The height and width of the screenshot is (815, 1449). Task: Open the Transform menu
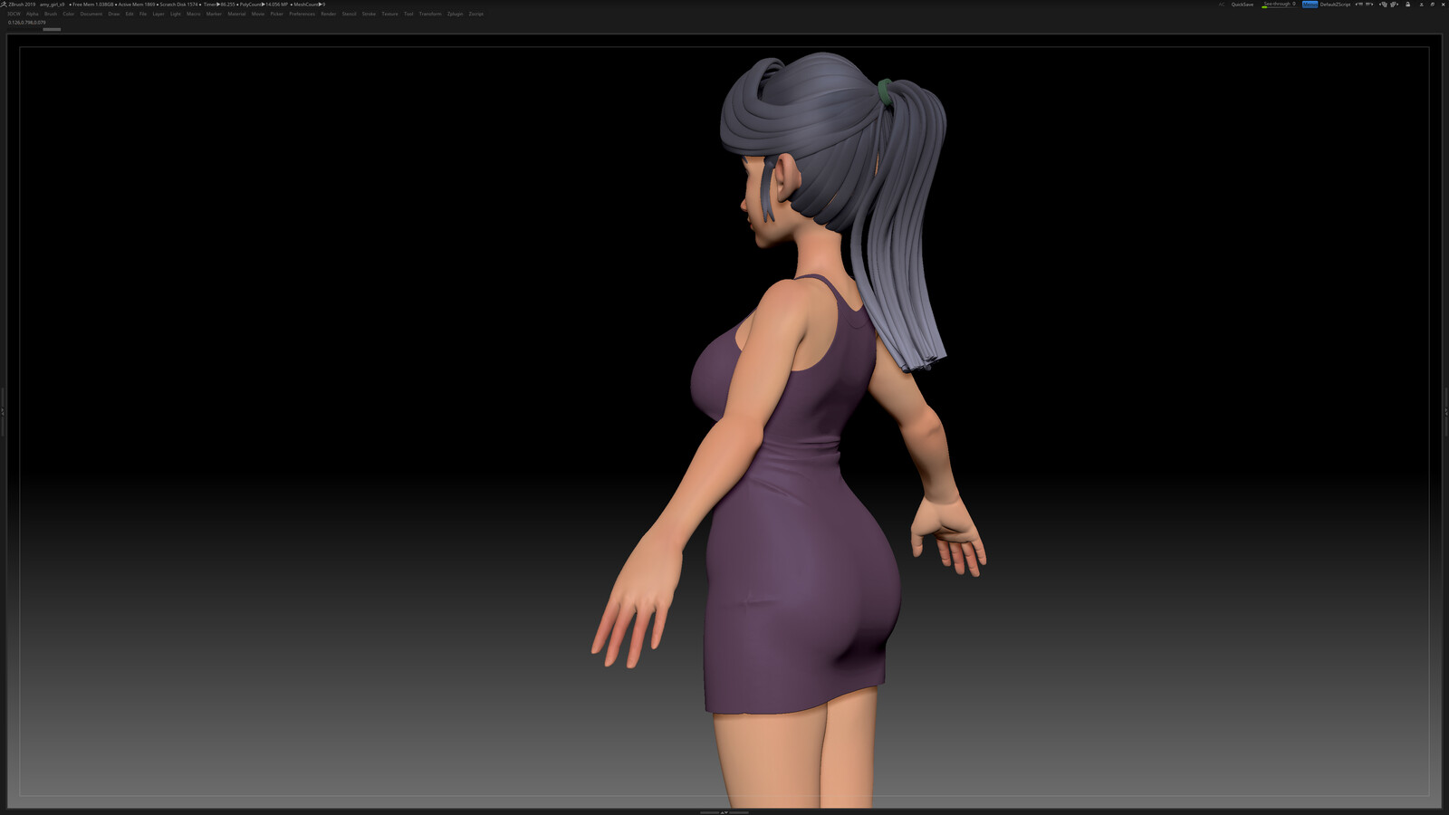coord(430,14)
